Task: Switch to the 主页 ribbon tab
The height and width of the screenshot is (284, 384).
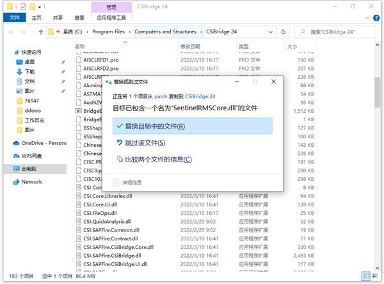Action: 36,18
